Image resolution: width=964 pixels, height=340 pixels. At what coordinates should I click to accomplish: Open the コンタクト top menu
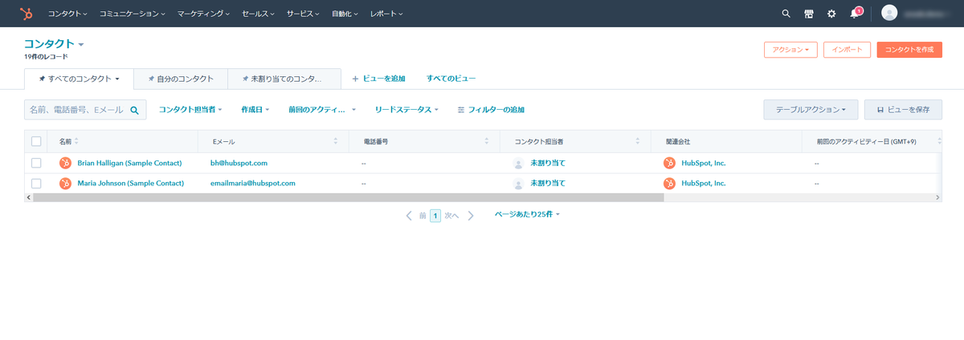tap(67, 14)
